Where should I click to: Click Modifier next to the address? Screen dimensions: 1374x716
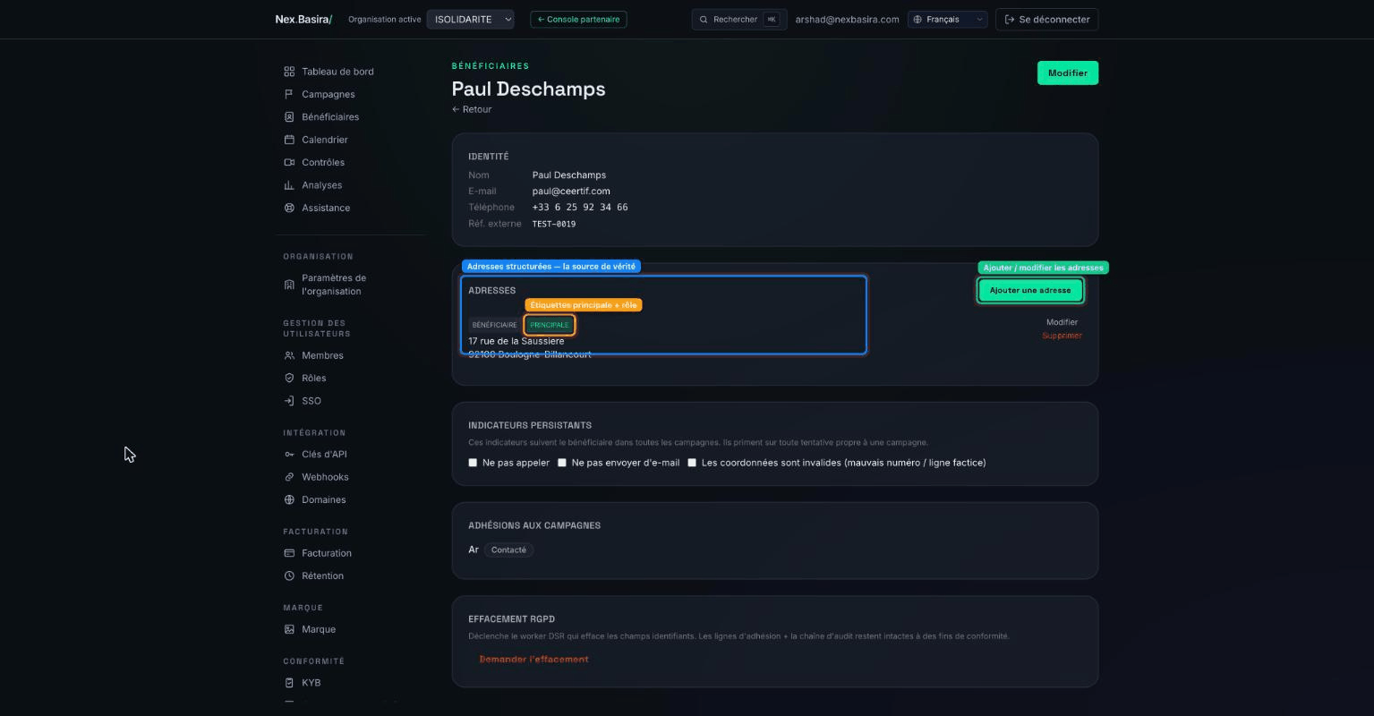[x=1062, y=322]
